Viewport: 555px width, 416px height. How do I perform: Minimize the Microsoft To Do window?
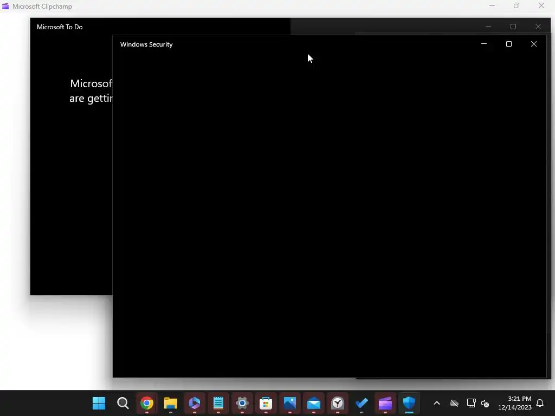tap(488, 27)
